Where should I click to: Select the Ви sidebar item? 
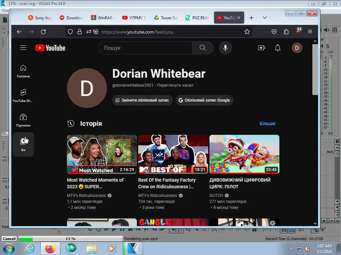point(23,144)
